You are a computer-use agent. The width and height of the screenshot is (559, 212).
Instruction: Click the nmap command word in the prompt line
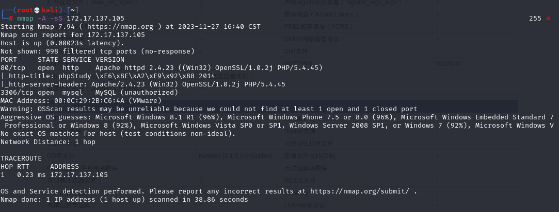coord(25,19)
